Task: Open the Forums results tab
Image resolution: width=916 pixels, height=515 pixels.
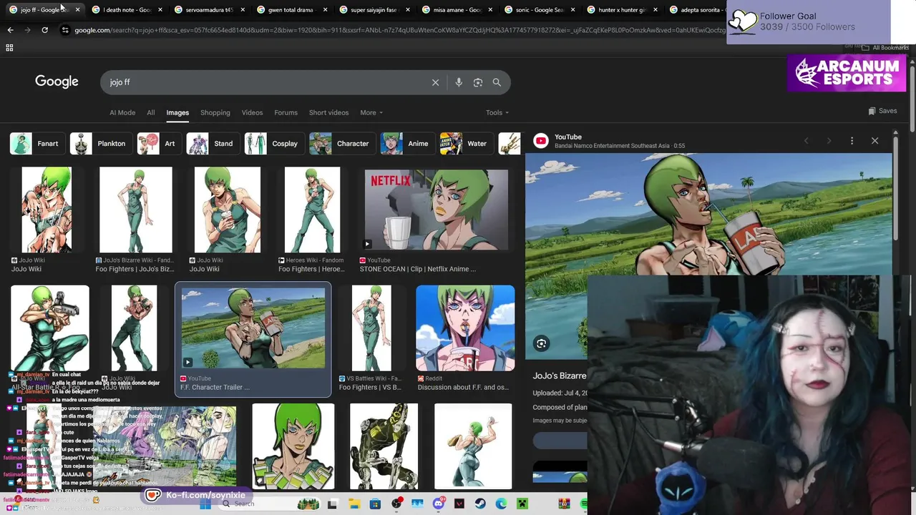Action: (x=286, y=112)
